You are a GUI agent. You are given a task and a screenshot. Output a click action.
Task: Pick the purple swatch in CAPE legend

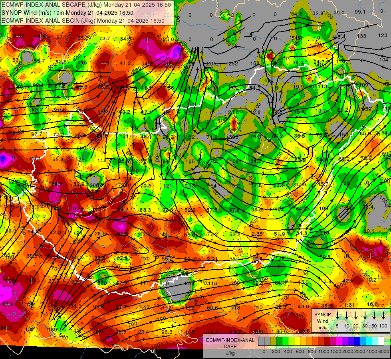pyautogui.click(x=345, y=341)
